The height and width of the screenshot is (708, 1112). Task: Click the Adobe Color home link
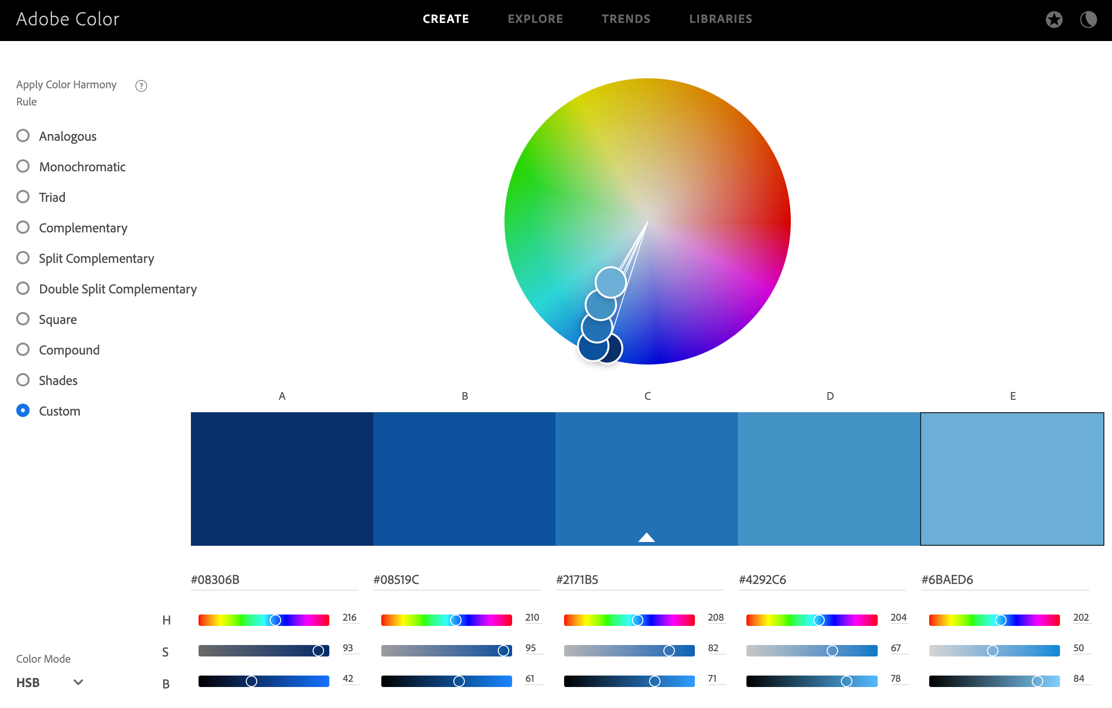point(67,19)
